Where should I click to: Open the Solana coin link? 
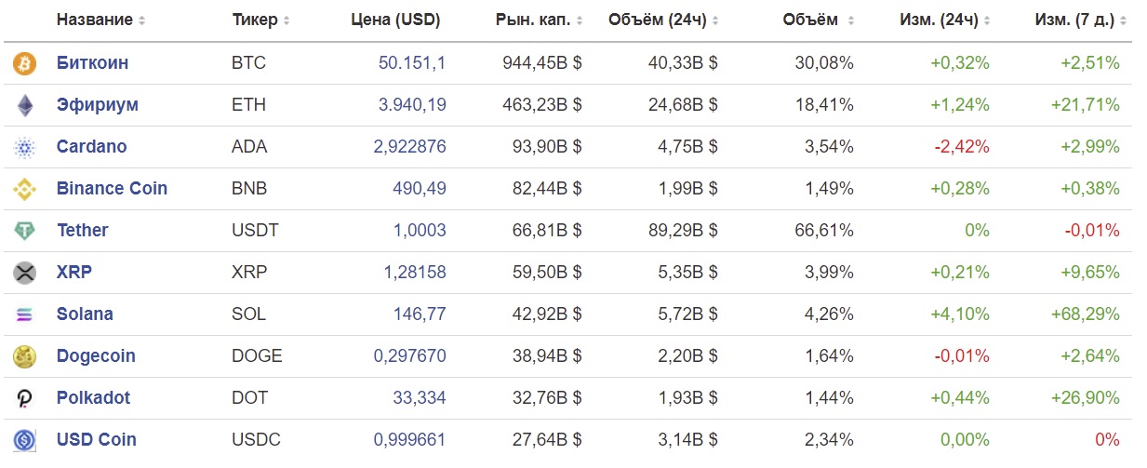(x=85, y=314)
